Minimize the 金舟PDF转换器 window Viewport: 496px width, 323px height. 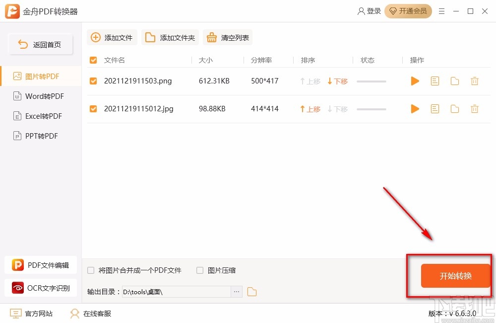[x=456, y=11]
